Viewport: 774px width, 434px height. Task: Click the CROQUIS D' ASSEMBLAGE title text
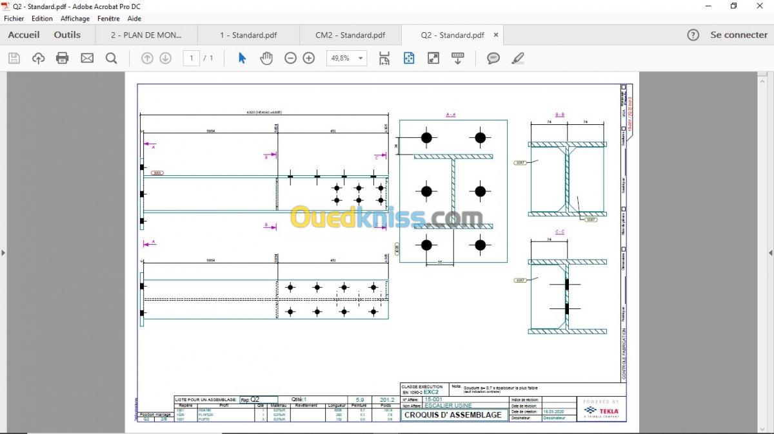click(x=453, y=415)
